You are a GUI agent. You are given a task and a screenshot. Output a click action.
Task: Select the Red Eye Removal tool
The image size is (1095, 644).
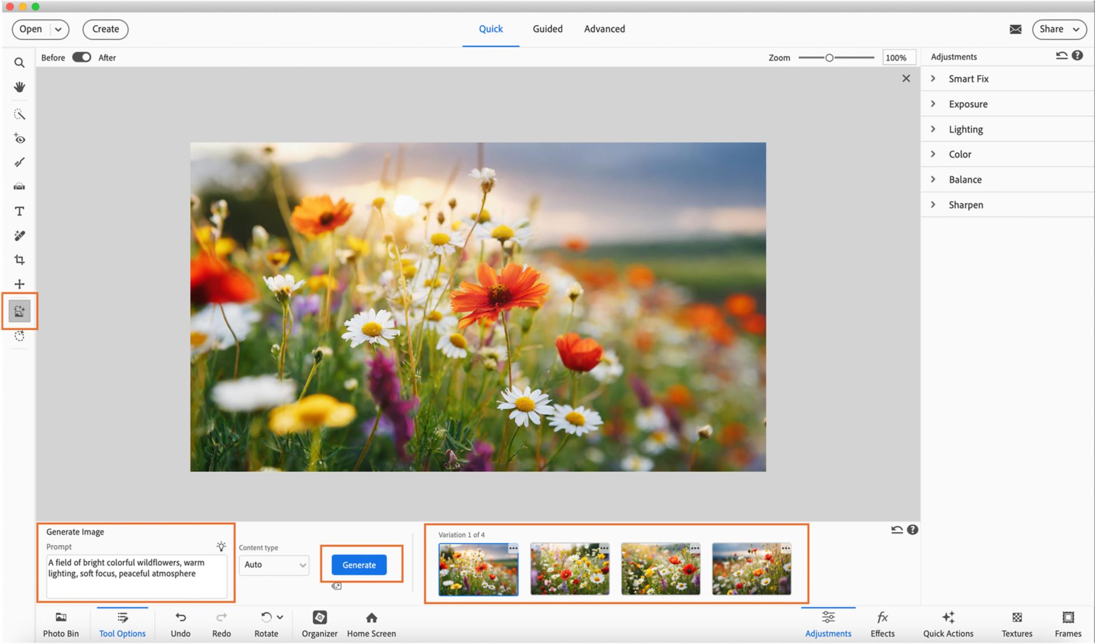tap(19, 139)
